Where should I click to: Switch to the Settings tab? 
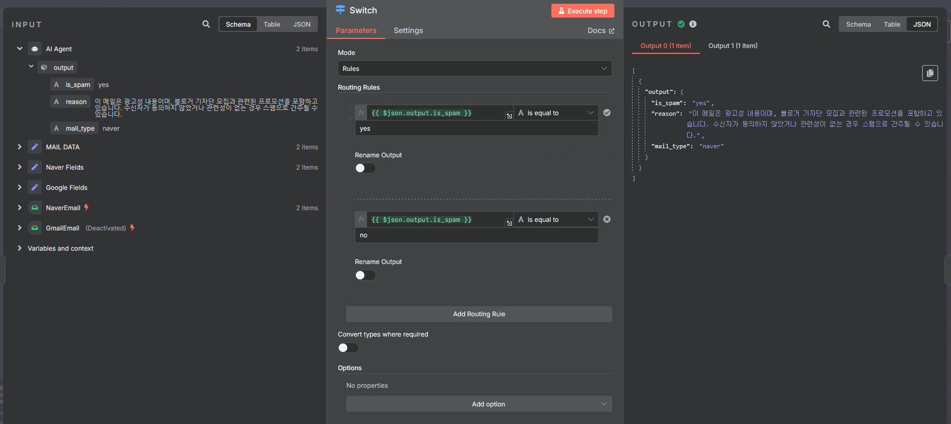pos(408,30)
